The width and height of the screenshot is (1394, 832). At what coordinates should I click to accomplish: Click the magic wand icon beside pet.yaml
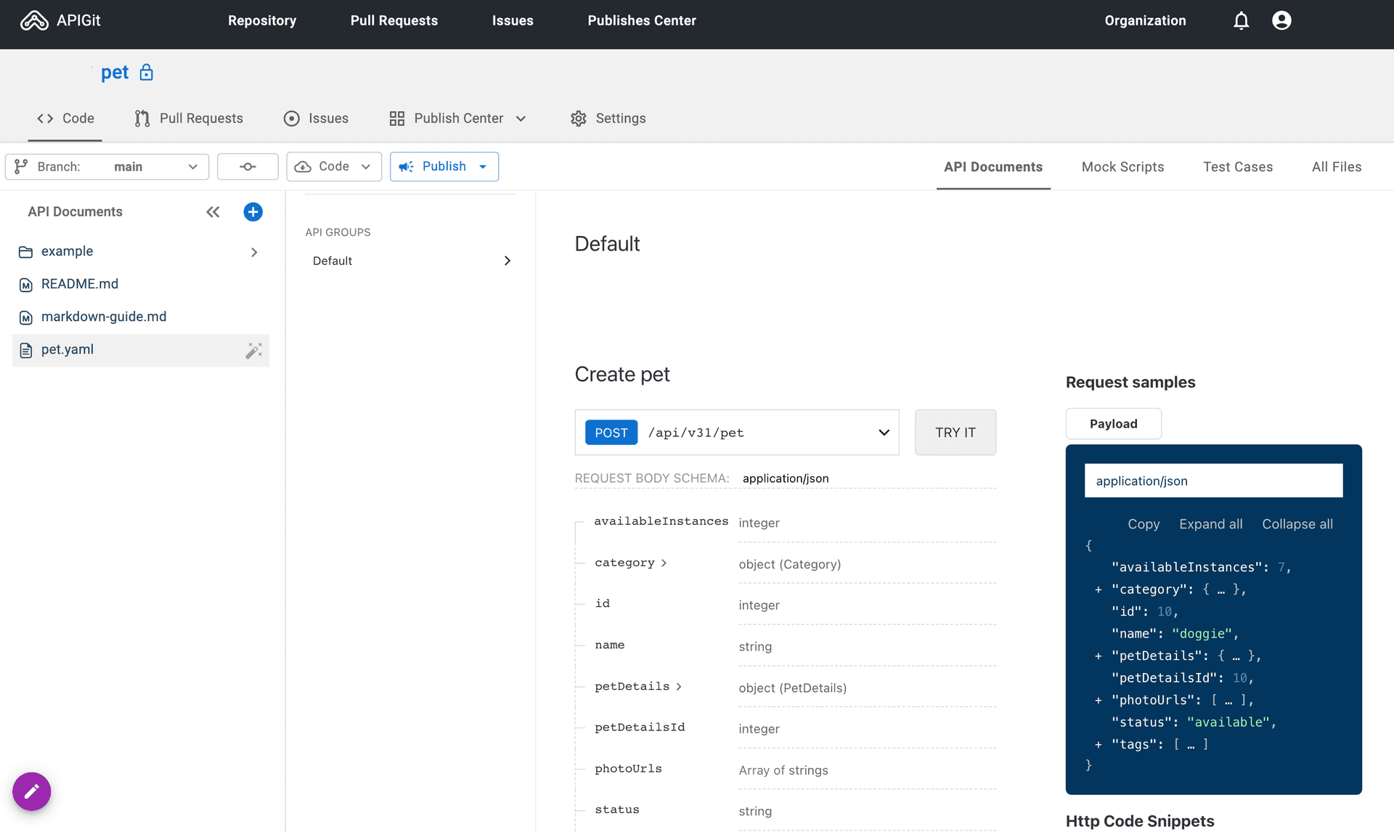coord(253,351)
